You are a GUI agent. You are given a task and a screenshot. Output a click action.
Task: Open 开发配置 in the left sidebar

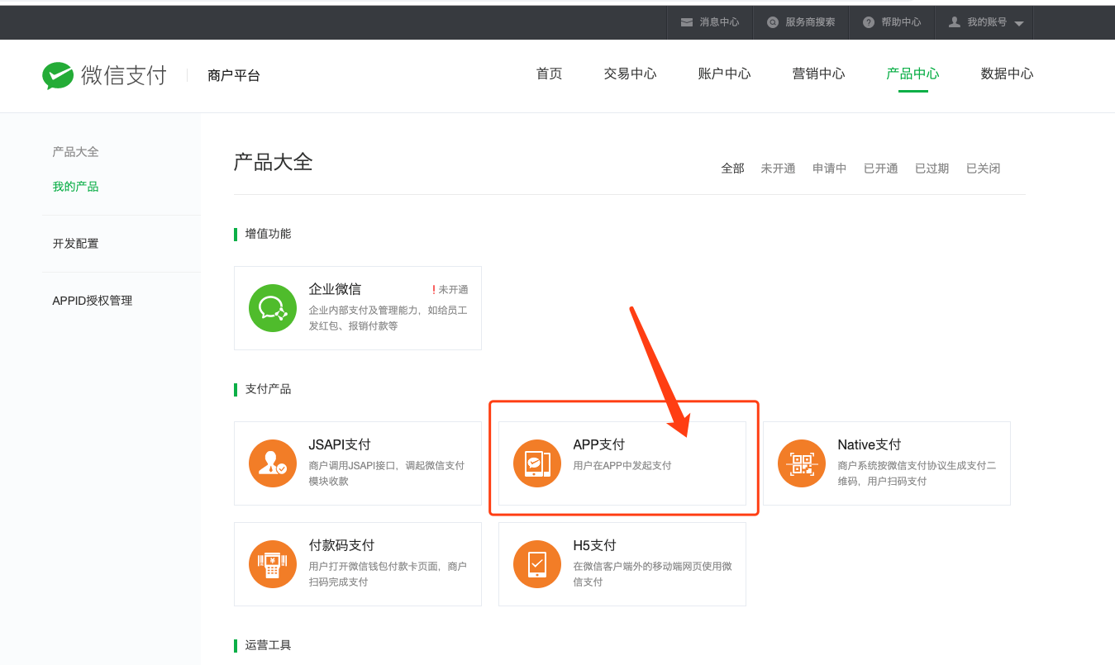pyautogui.click(x=76, y=244)
